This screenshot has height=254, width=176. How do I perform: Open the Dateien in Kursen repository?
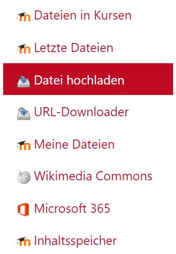pos(83,15)
